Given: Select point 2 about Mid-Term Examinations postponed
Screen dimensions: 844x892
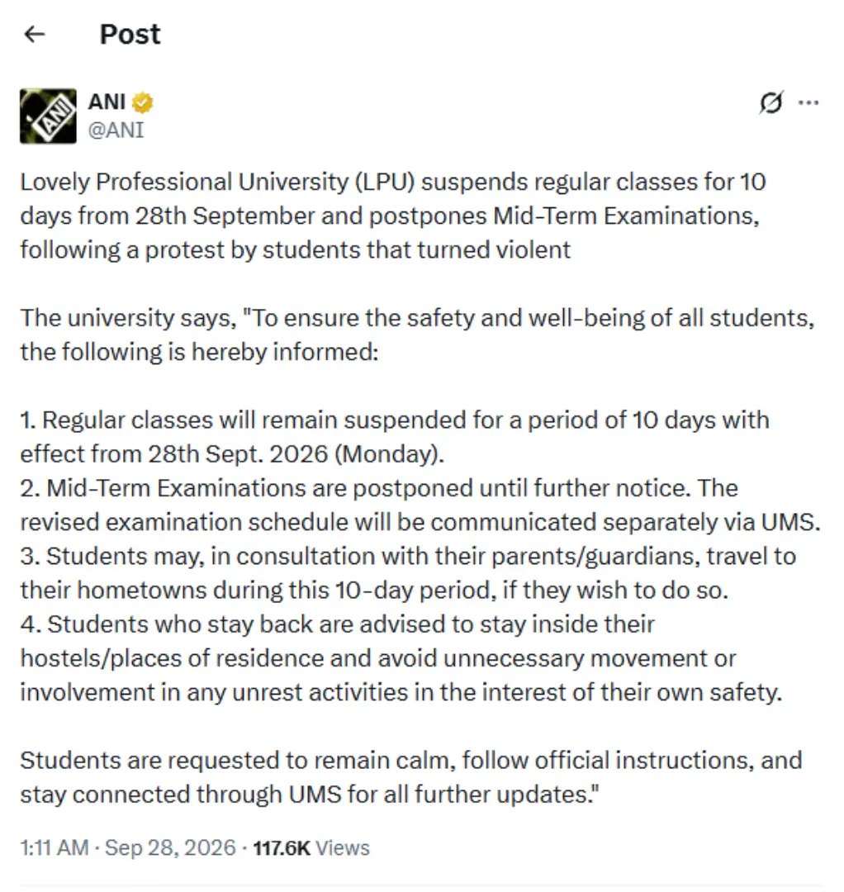Looking at the screenshot, I should 420,505.
